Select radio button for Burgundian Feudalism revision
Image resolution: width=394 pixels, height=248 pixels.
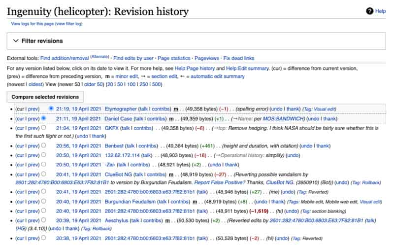click(x=44, y=201)
